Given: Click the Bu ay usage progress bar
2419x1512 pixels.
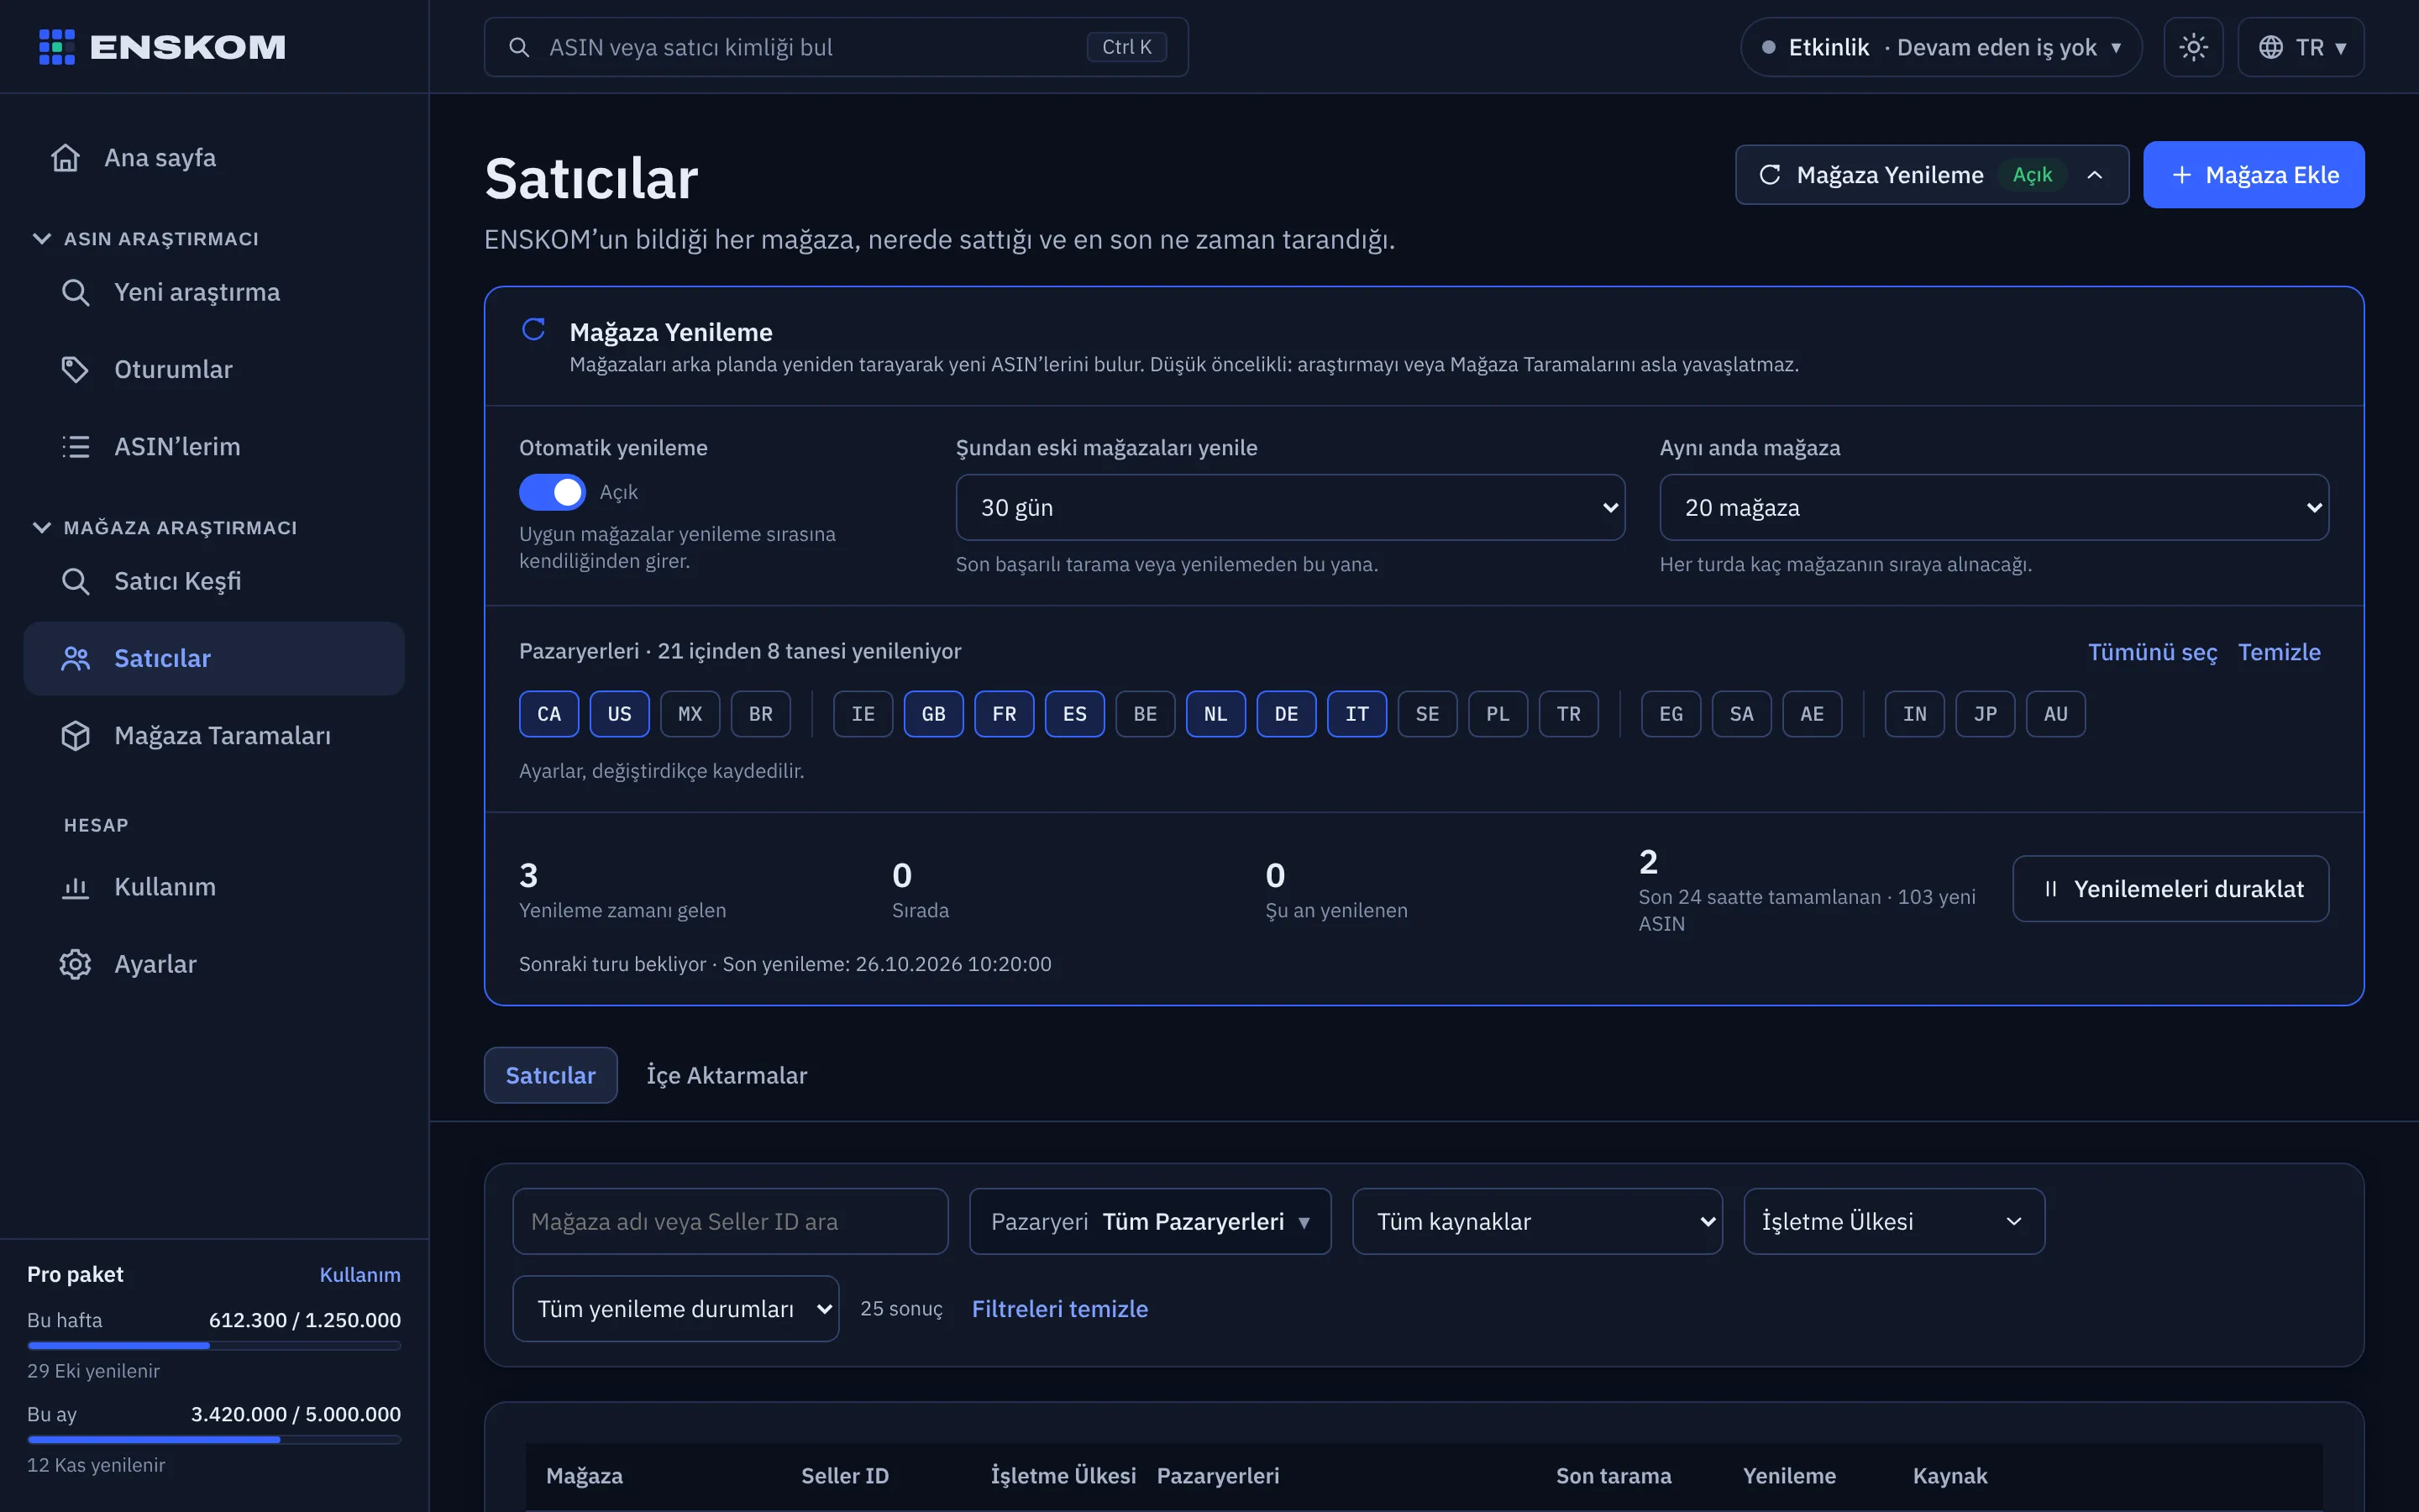Looking at the screenshot, I should pos(214,1439).
